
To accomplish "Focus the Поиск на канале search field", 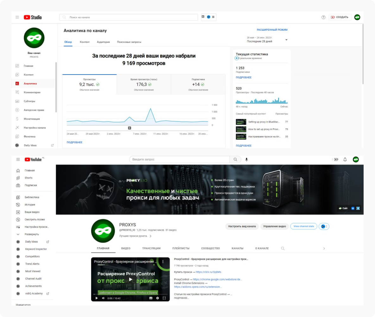I will pos(128,17).
